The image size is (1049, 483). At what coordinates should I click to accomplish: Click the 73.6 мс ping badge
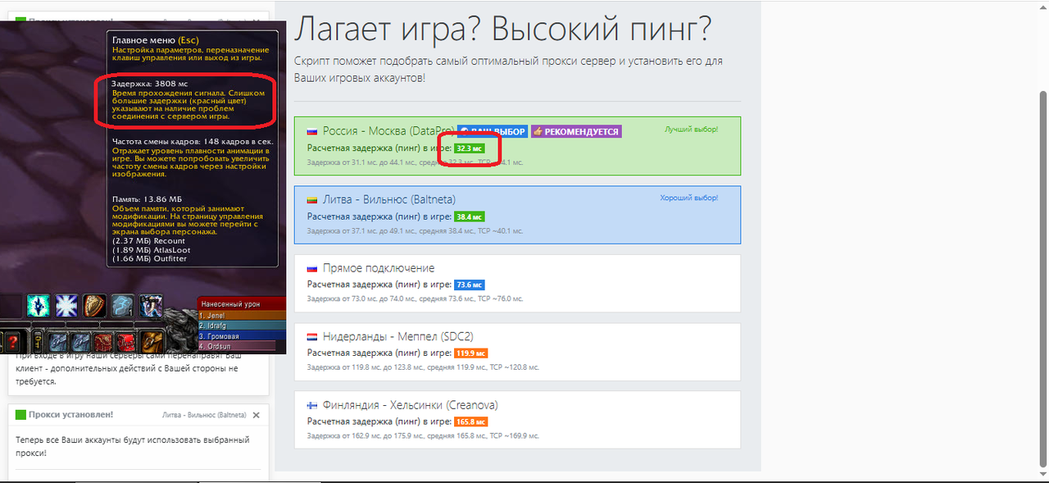pyautogui.click(x=470, y=285)
